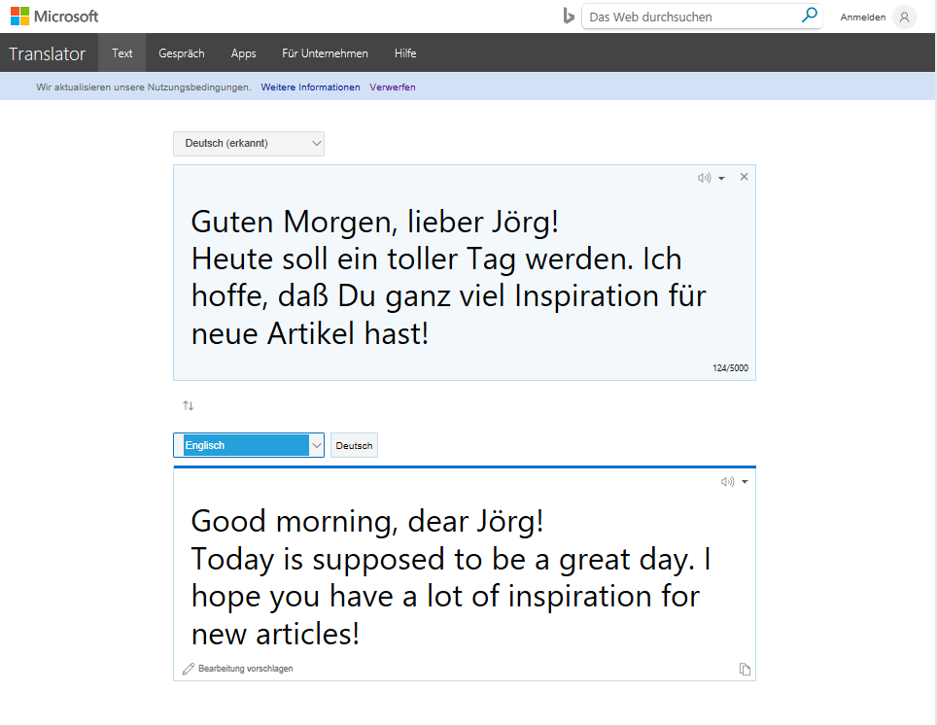Switch to the Gespräch tab
This screenshot has width=937, height=725.
click(x=182, y=53)
